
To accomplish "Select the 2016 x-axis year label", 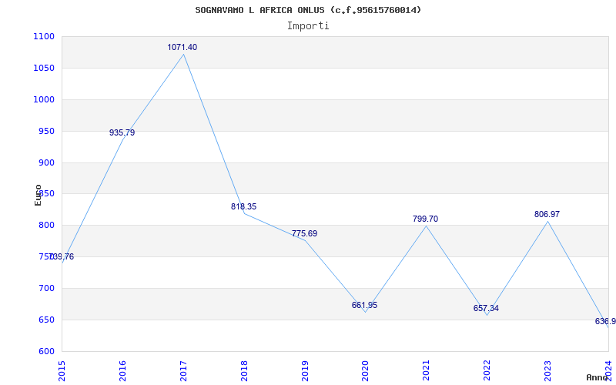I will (x=122, y=371).
